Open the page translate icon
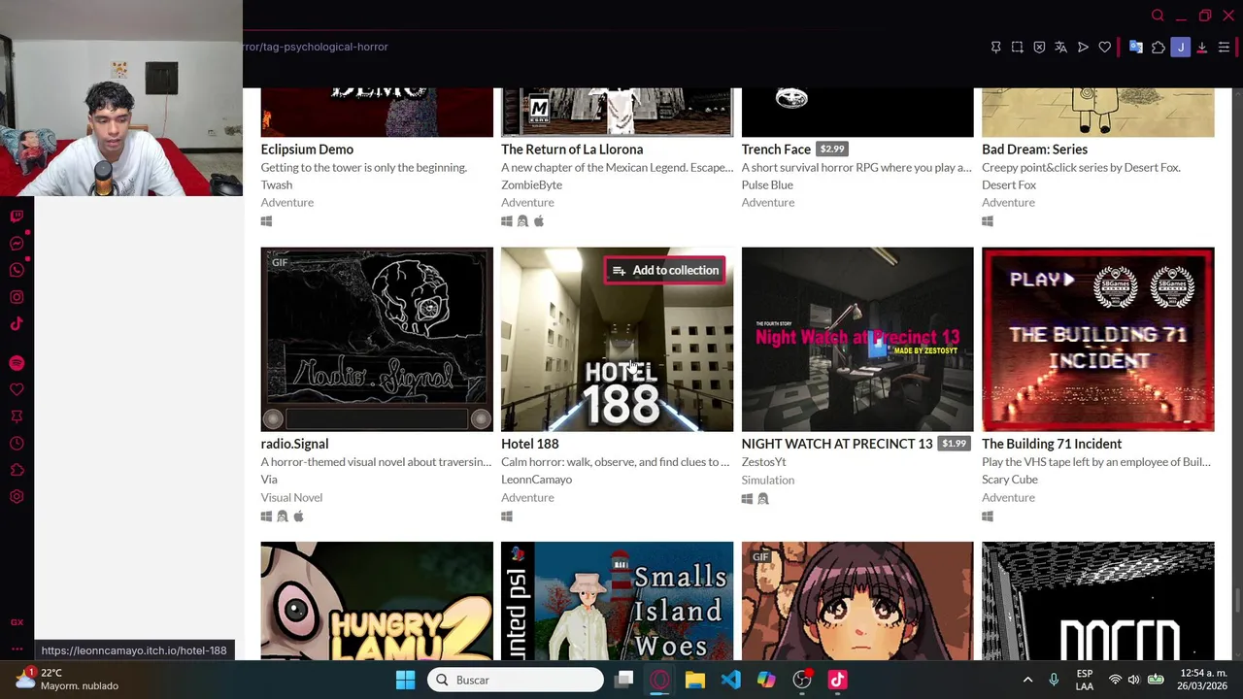The width and height of the screenshot is (1243, 699). [x=1060, y=47]
